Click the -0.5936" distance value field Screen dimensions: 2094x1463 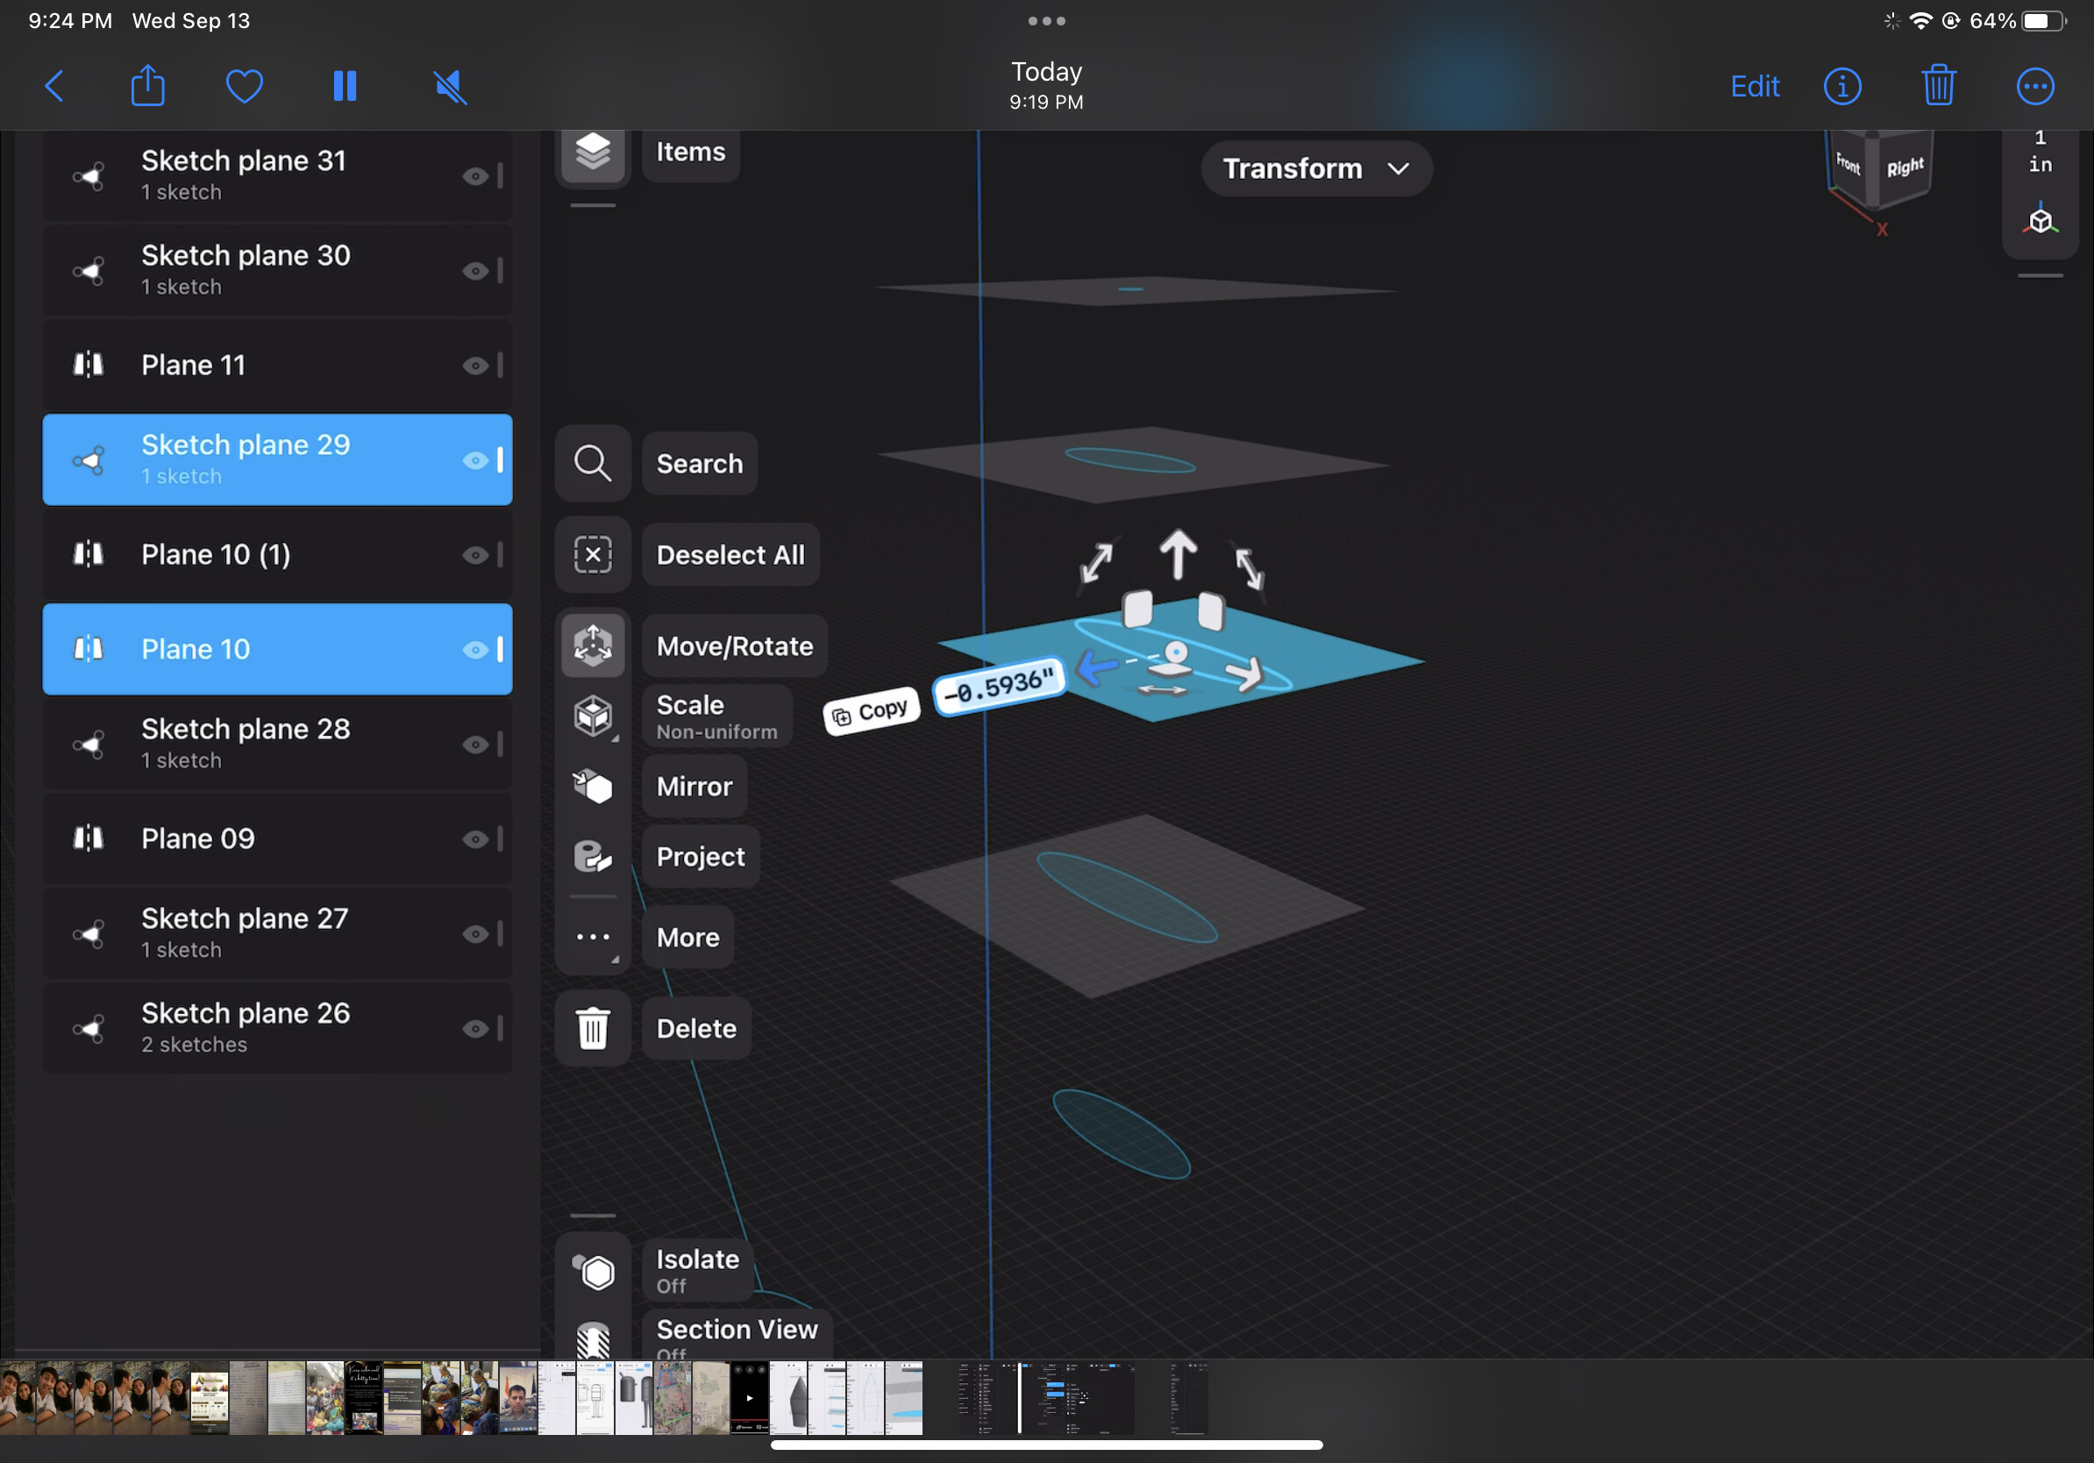point(1000,686)
